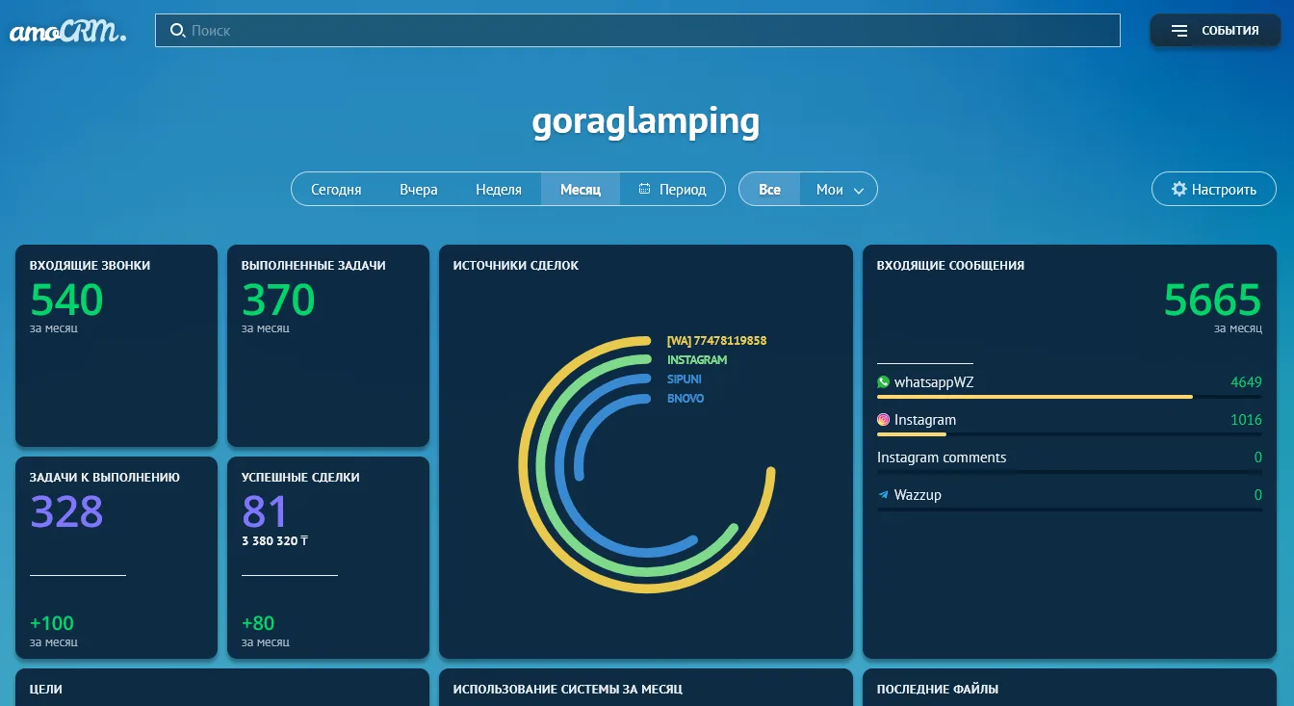Image resolution: width=1294 pixels, height=706 pixels.
Task: Click the search magnifier icon
Action: click(177, 31)
